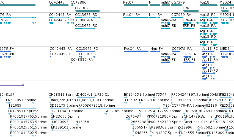Open the RecQ4-PA protein feature label

coord(132,49)
